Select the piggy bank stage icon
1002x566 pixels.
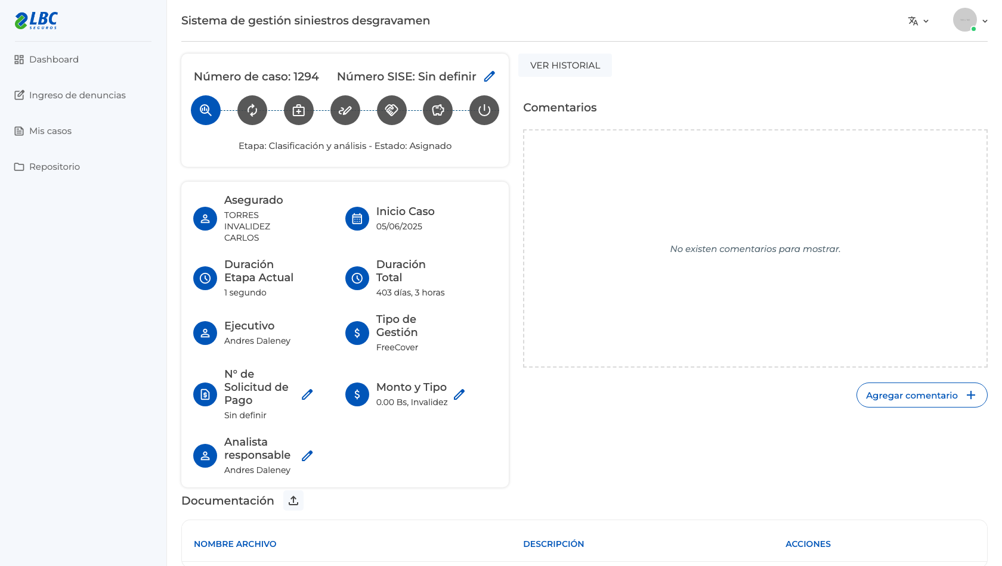coord(438,110)
